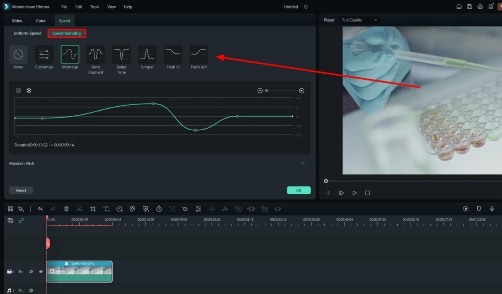
Task: Choose the Flash out speed preset
Action: 198,55
